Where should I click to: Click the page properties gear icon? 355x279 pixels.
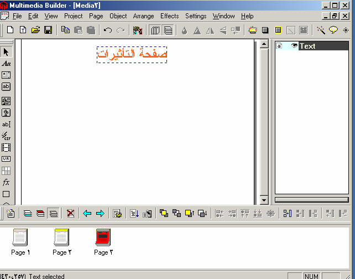click(117, 214)
